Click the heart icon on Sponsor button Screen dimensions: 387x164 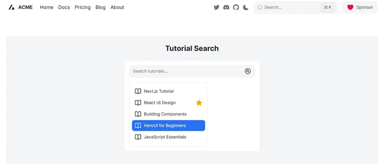pos(350,7)
